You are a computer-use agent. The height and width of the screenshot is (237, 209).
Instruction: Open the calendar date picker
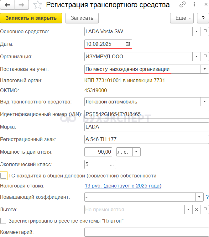tap(128, 44)
